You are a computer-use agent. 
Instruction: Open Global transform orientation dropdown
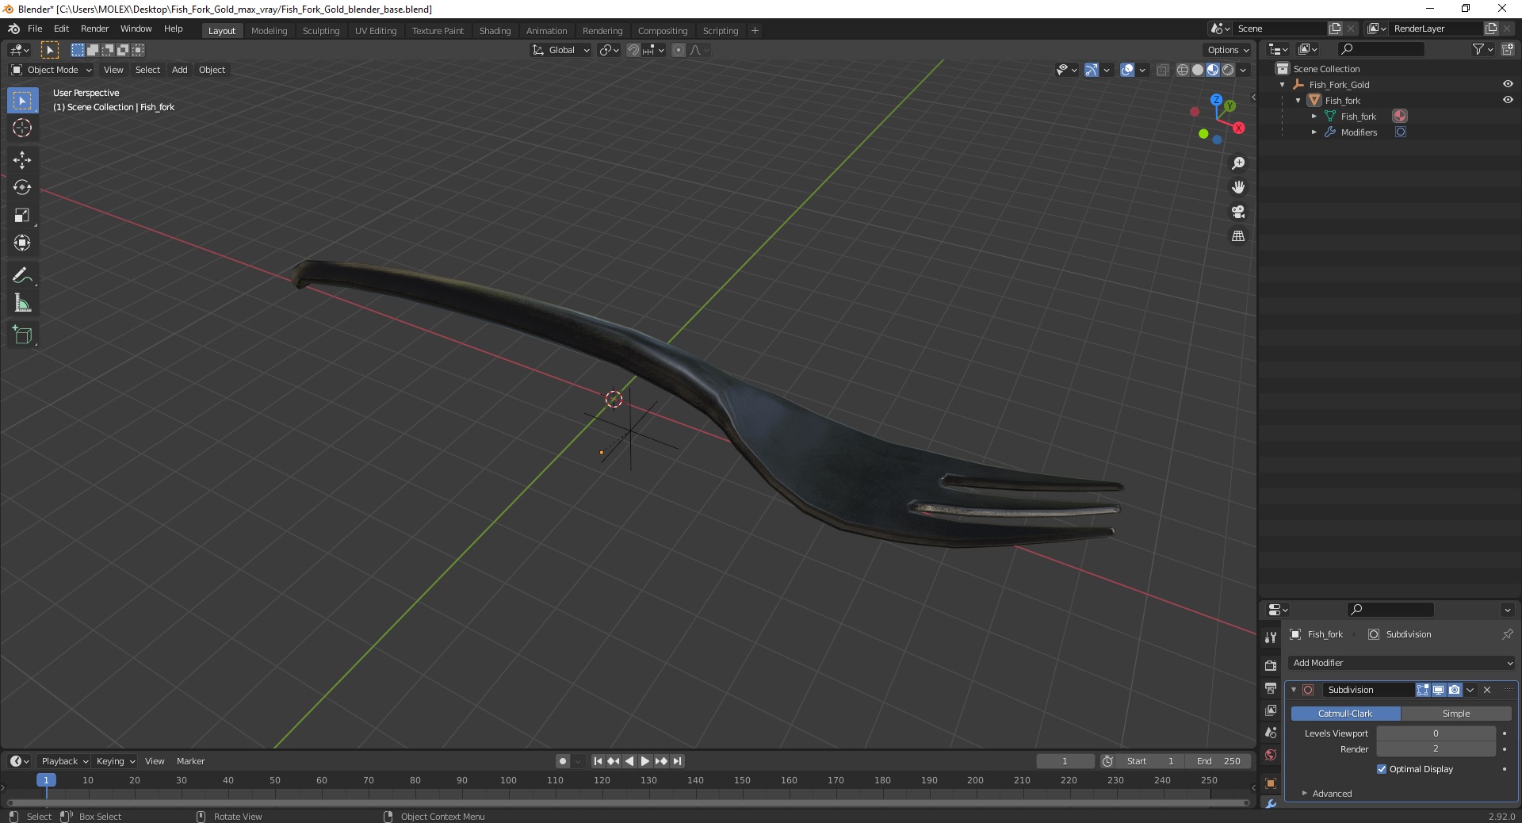point(560,50)
